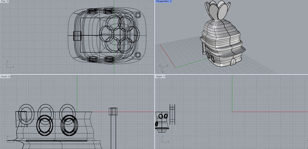Viewport: 308px width, 149px height.
Task: Select the Perspective viewport title
Action: point(162,1)
